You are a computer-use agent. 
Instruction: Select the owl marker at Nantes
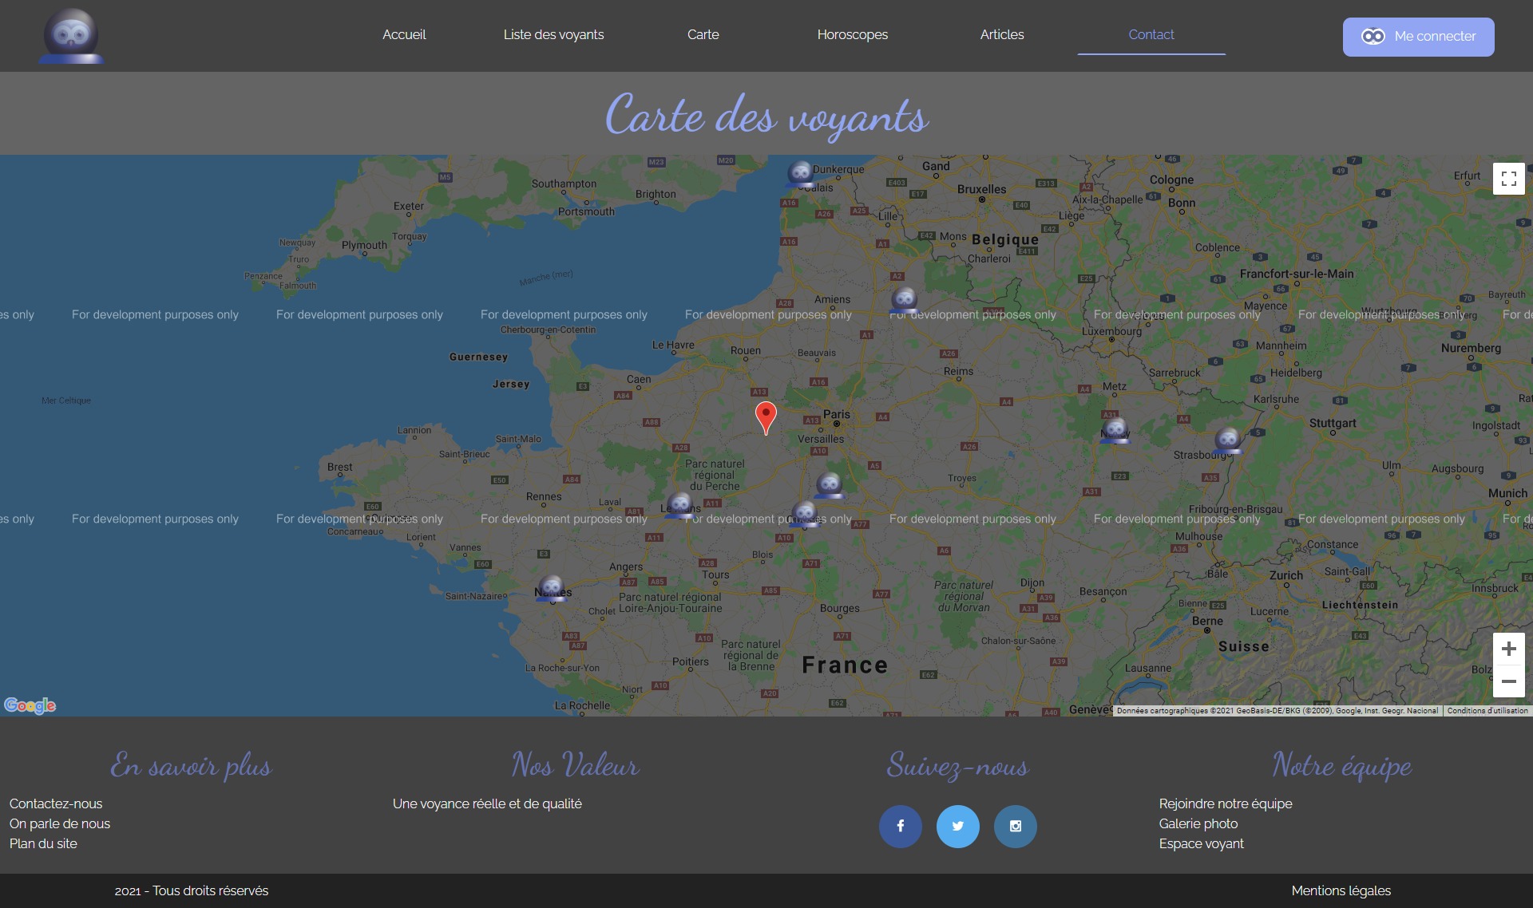point(551,588)
